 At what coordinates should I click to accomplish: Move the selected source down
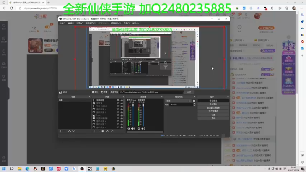[112, 131]
